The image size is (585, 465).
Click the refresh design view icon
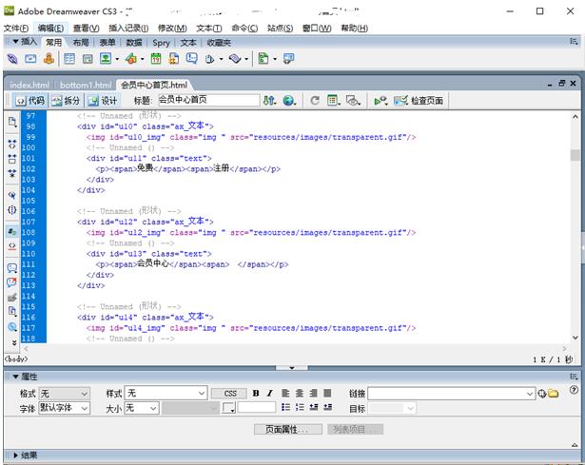pyautogui.click(x=314, y=100)
